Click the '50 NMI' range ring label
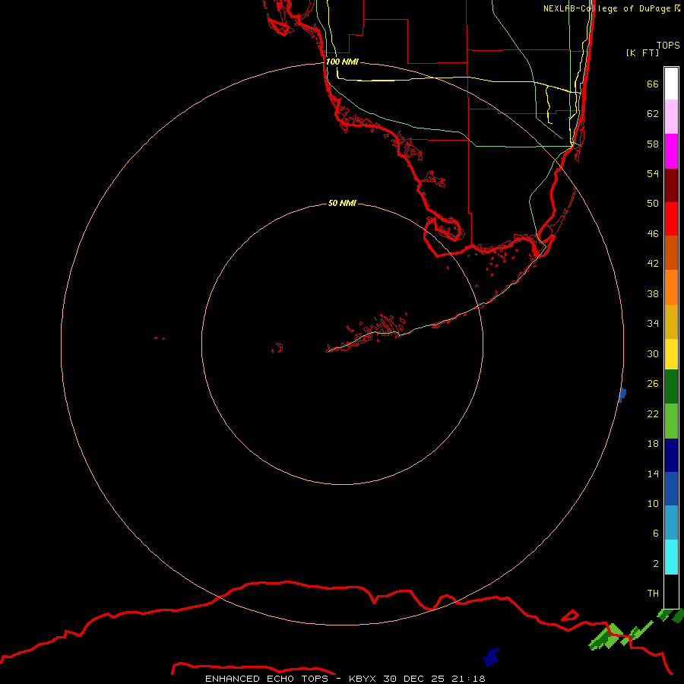 (x=342, y=203)
